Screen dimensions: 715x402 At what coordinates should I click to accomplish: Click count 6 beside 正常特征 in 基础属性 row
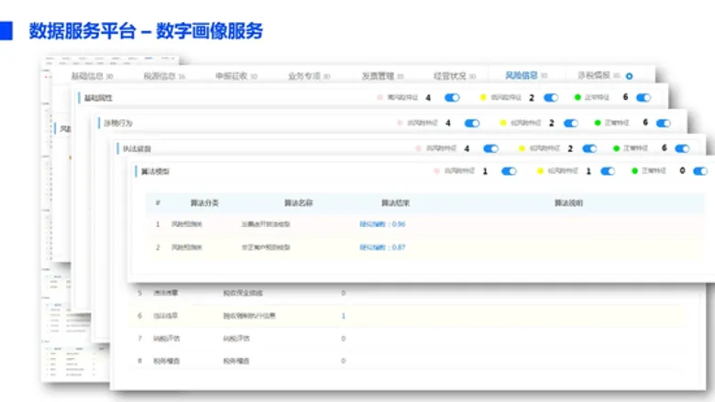point(625,97)
